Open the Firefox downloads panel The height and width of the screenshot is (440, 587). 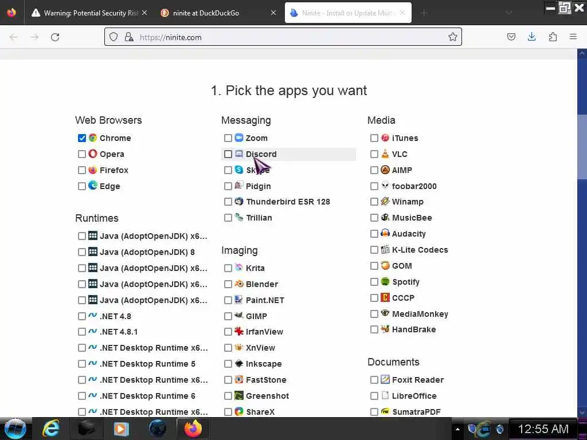531,37
